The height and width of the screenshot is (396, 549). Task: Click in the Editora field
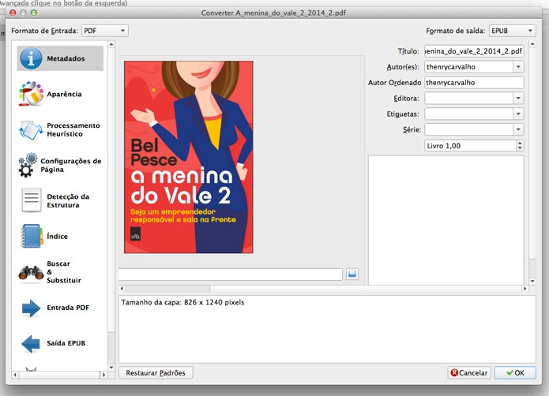click(469, 99)
